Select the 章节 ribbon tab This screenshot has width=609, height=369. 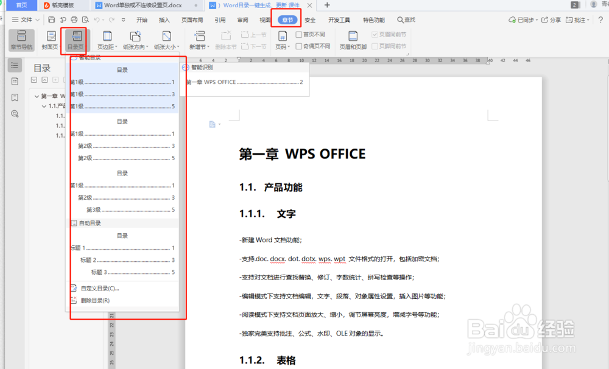287,20
